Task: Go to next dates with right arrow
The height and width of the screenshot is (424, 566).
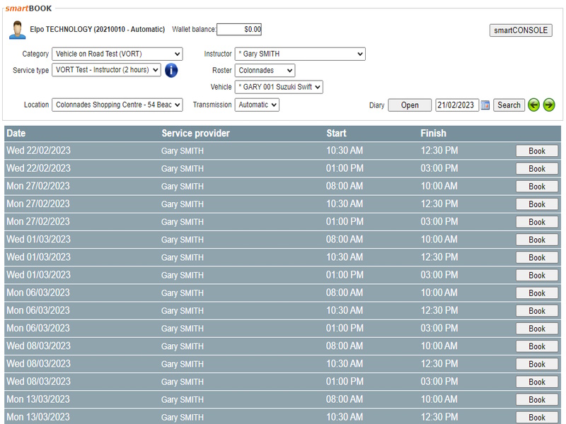Action: [549, 105]
